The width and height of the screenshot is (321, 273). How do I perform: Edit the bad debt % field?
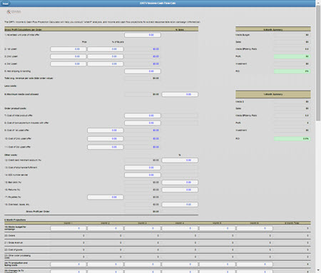click(180, 182)
